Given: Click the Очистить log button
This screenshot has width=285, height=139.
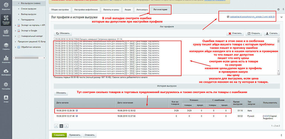Looking at the screenshot, I should (235, 33).
